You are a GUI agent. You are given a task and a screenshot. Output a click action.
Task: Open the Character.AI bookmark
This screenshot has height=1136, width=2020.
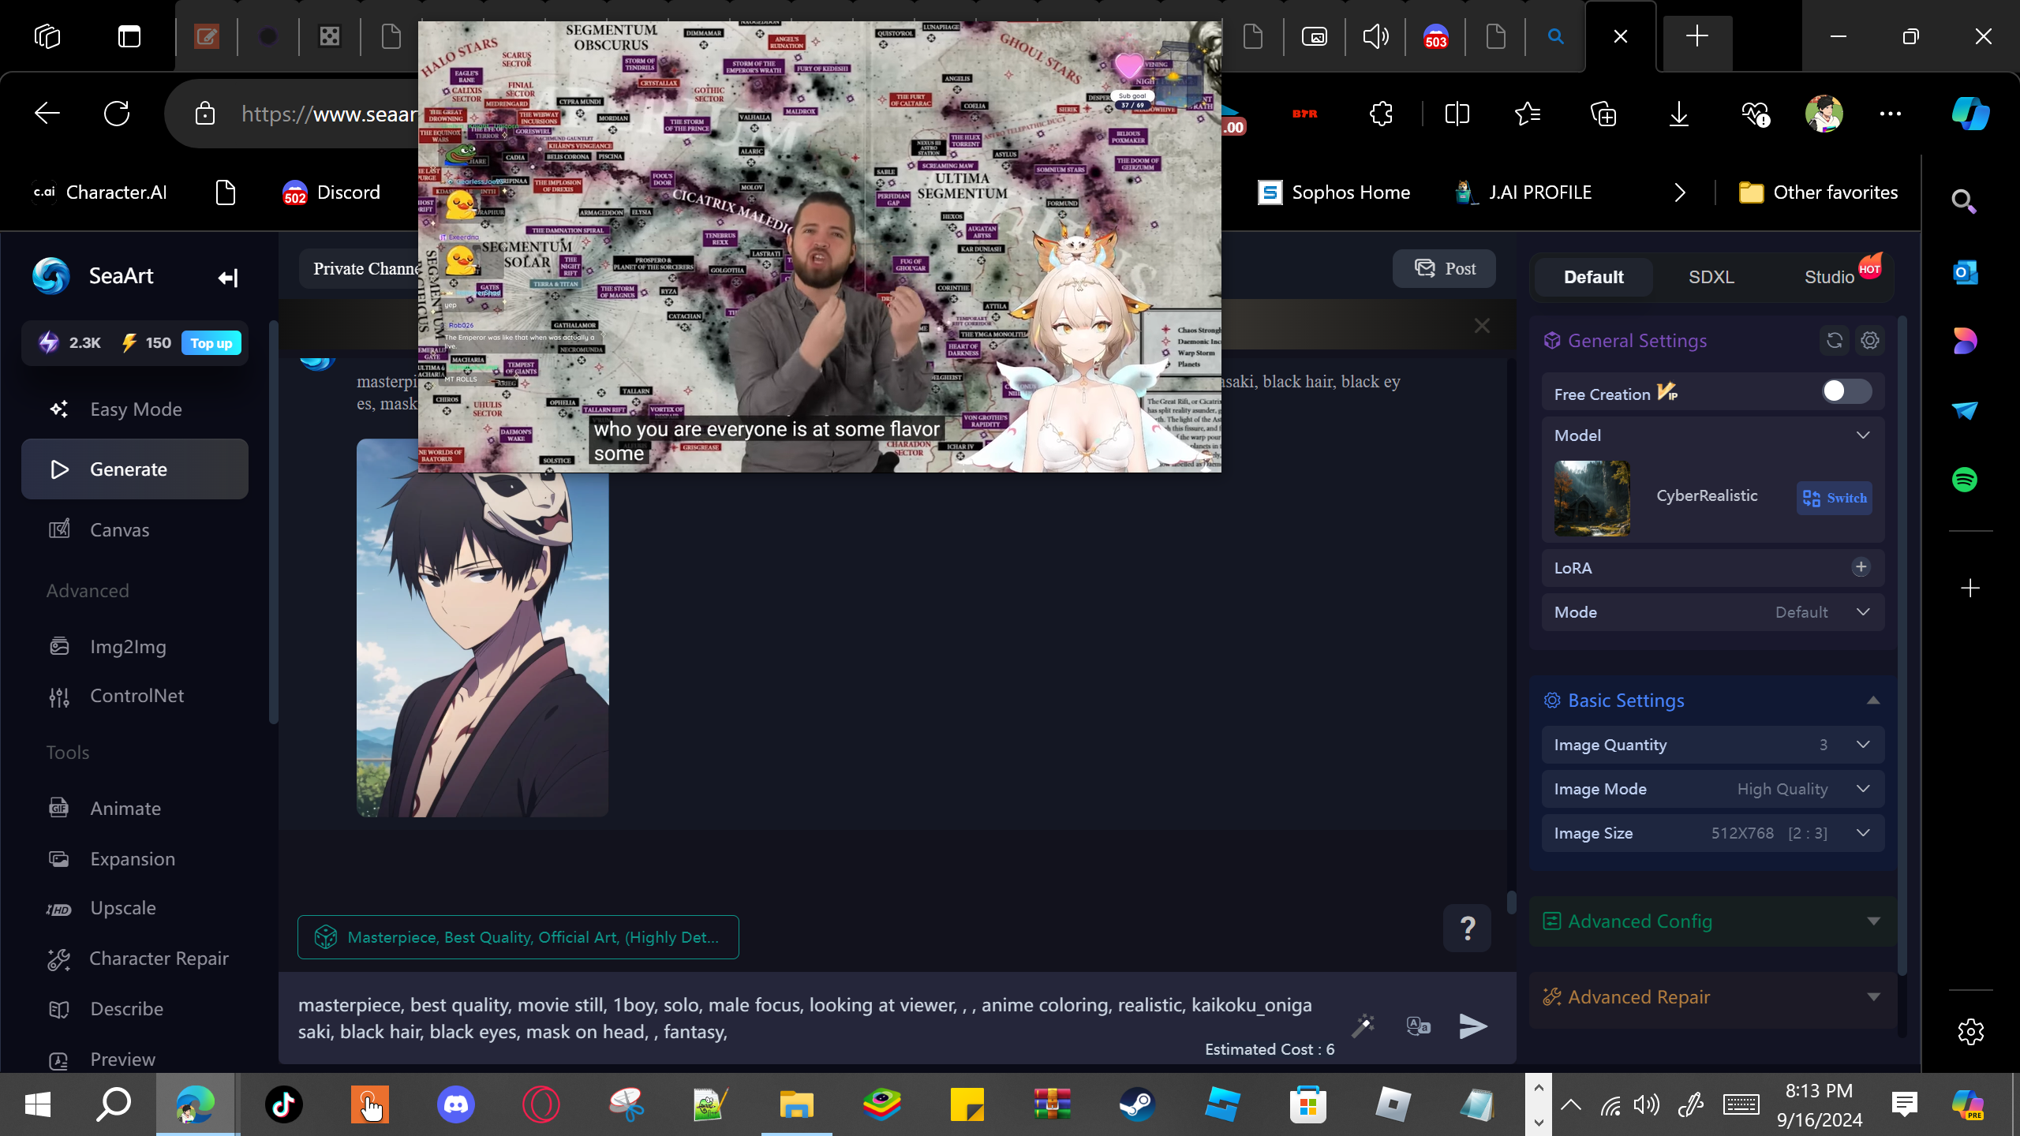point(99,192)
